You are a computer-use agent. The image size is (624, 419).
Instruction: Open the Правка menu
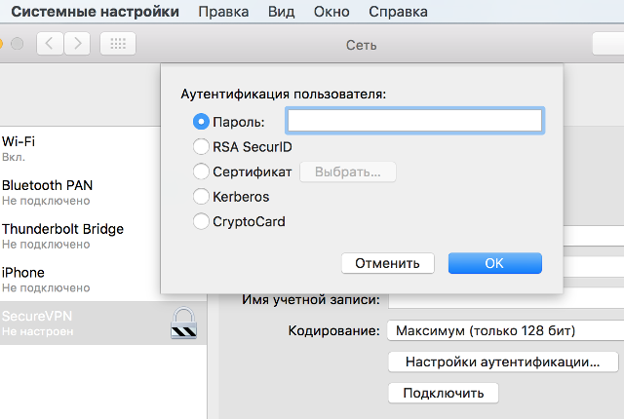coord(223,12)
